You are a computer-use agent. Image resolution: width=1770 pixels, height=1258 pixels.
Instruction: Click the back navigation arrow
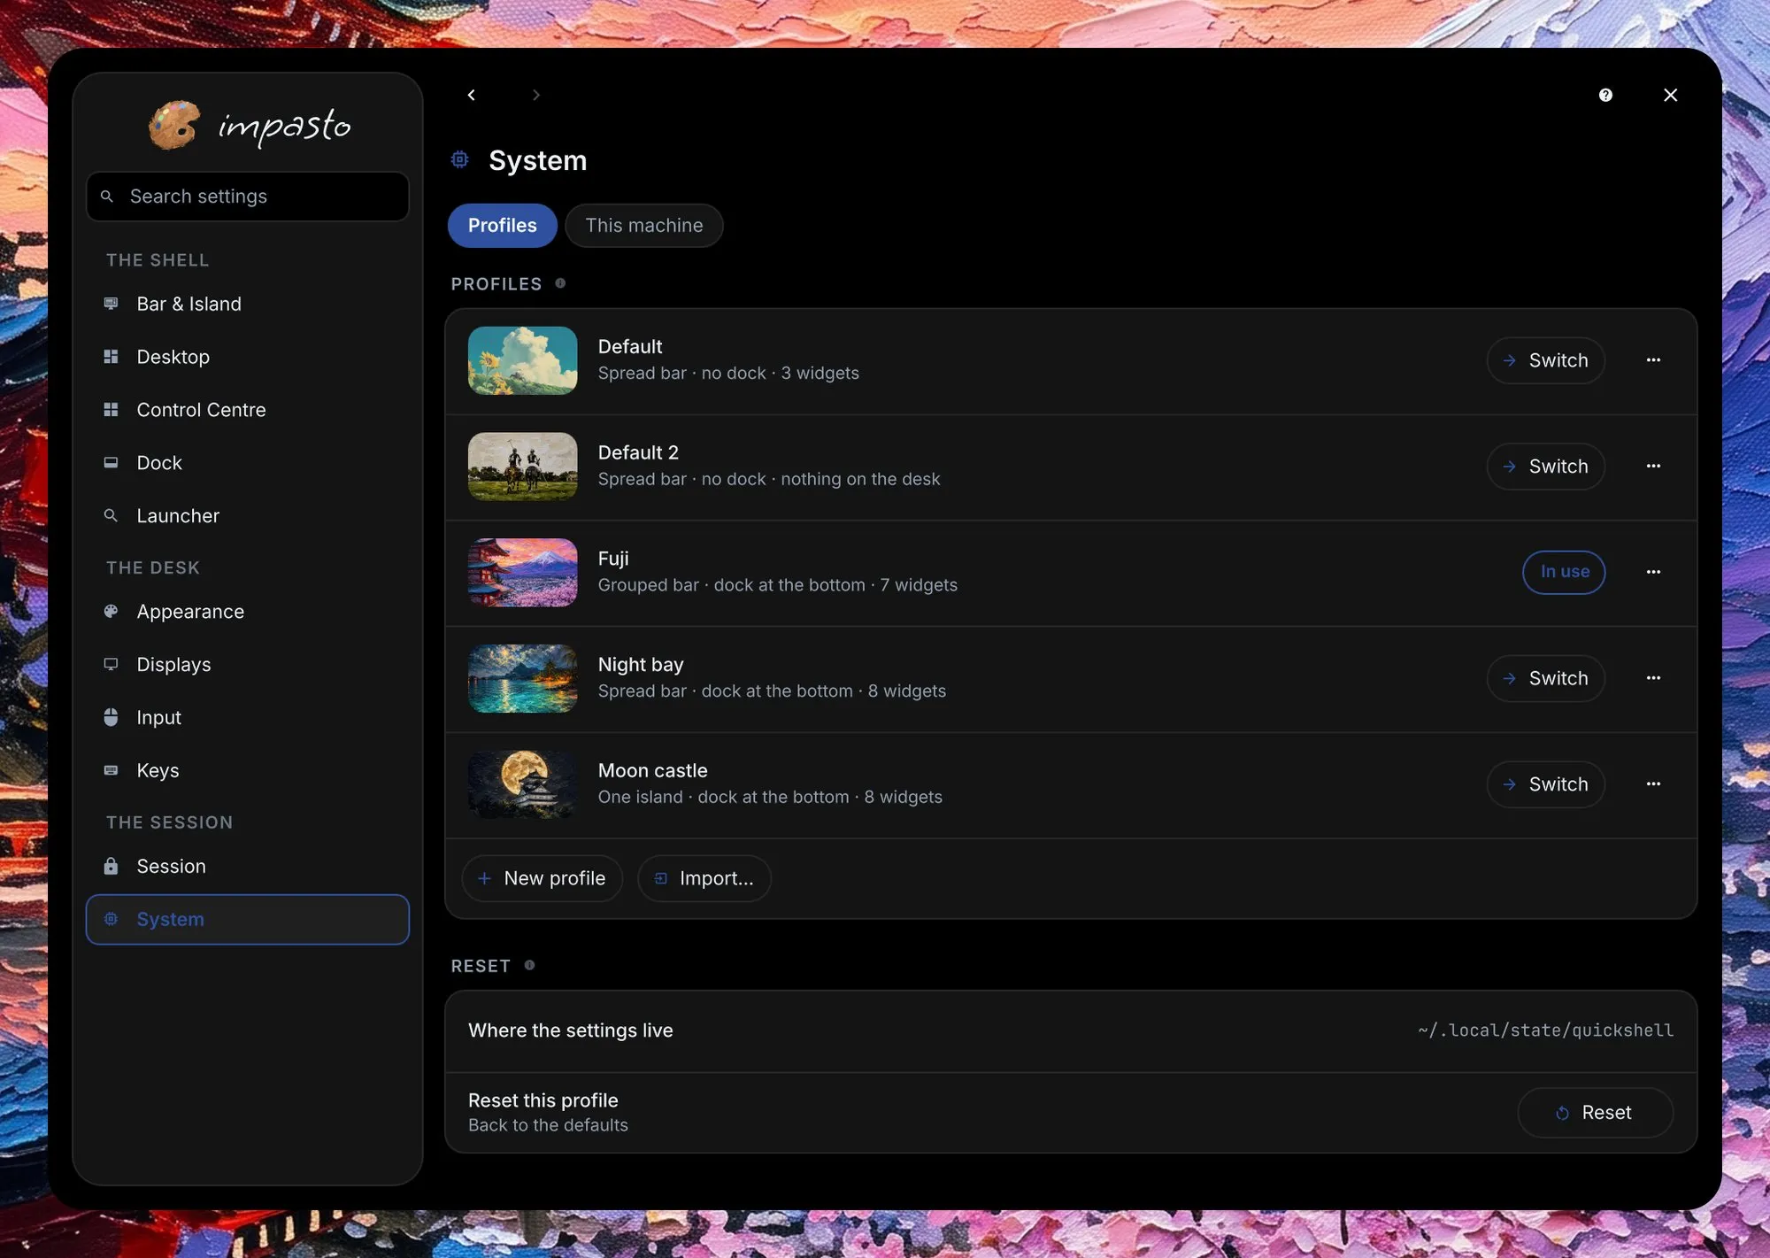pos(472,95)
